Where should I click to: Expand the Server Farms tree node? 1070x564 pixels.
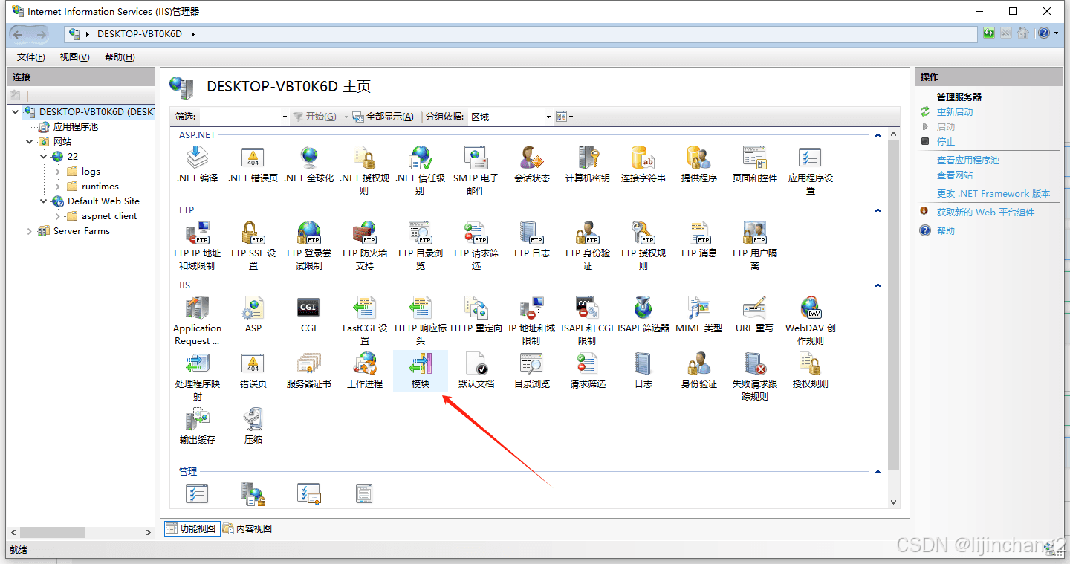tap(30, 231)
